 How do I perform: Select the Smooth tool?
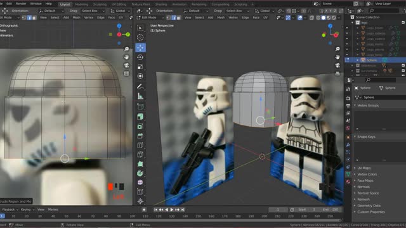pyautogui.click(x=140, y=182)
